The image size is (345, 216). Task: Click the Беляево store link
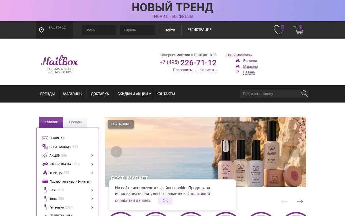250,61
